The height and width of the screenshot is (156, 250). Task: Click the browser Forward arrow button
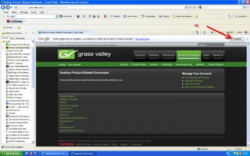[8, 7]
